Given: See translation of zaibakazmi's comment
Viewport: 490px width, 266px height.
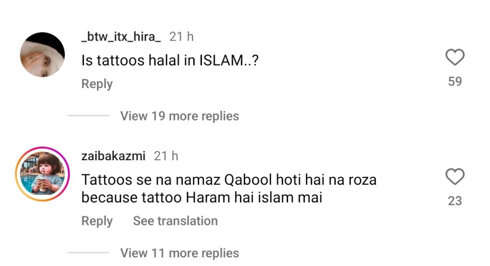Looking at the screenshot, I should [x=175, y=221].
